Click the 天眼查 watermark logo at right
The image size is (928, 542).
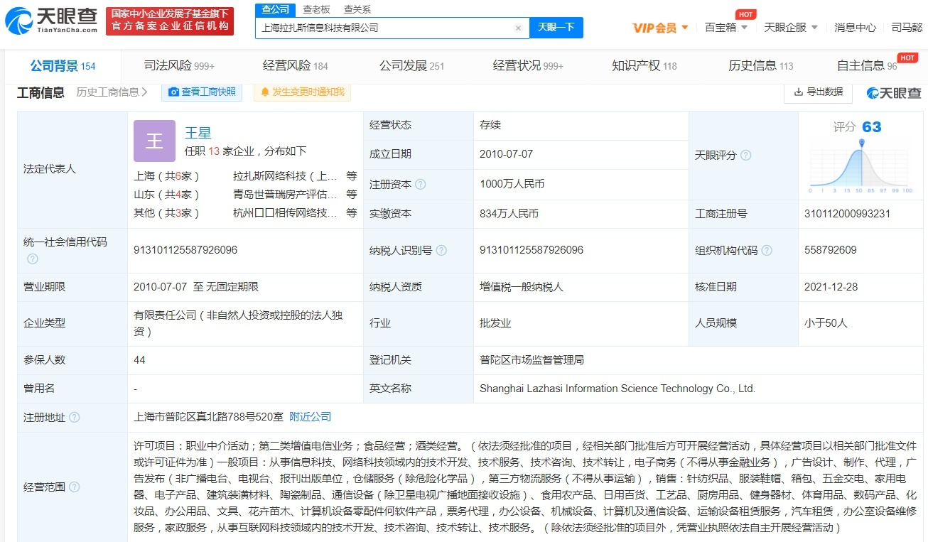894,92
